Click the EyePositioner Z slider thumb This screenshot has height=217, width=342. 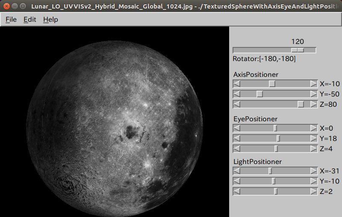(x=276, y=149)
